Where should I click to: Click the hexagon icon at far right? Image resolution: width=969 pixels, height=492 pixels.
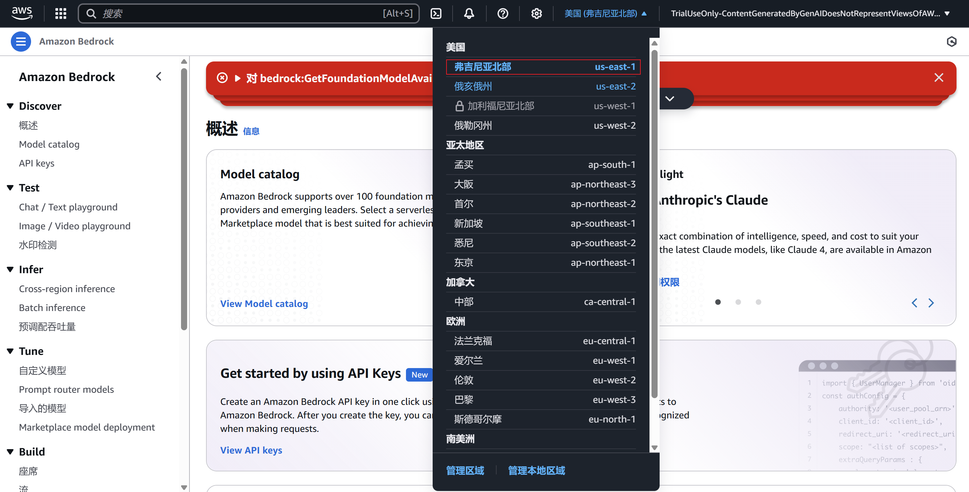[951, 42]
